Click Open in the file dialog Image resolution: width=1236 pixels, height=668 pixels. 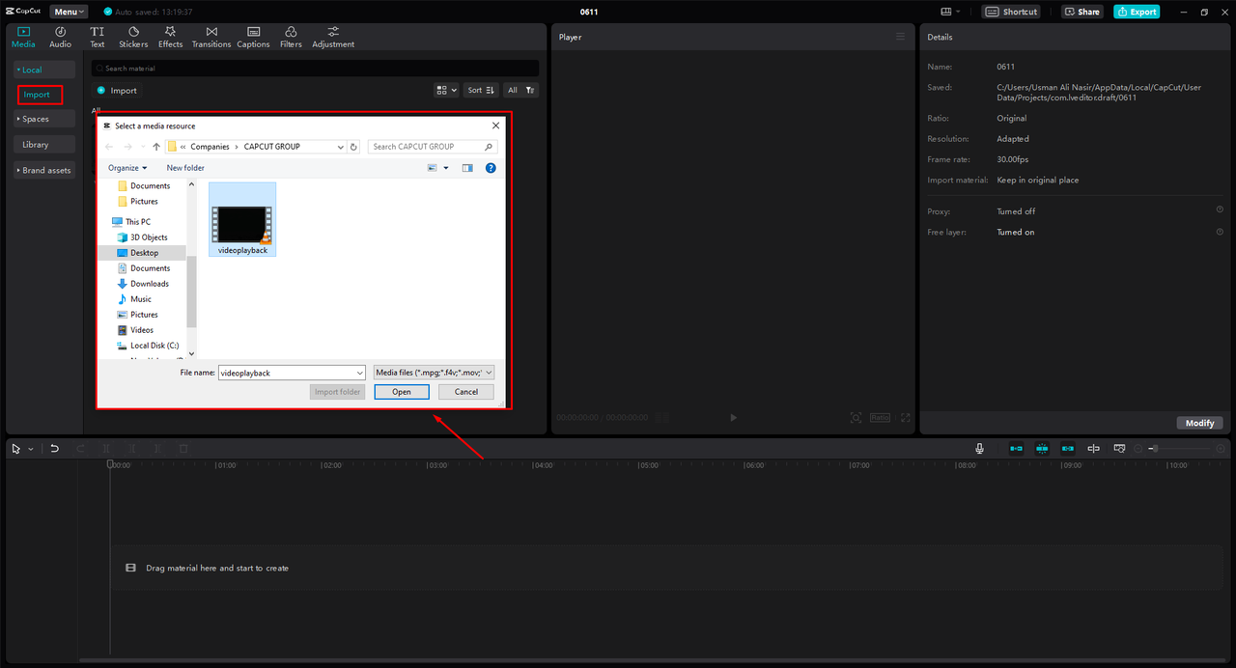(402, 392)
